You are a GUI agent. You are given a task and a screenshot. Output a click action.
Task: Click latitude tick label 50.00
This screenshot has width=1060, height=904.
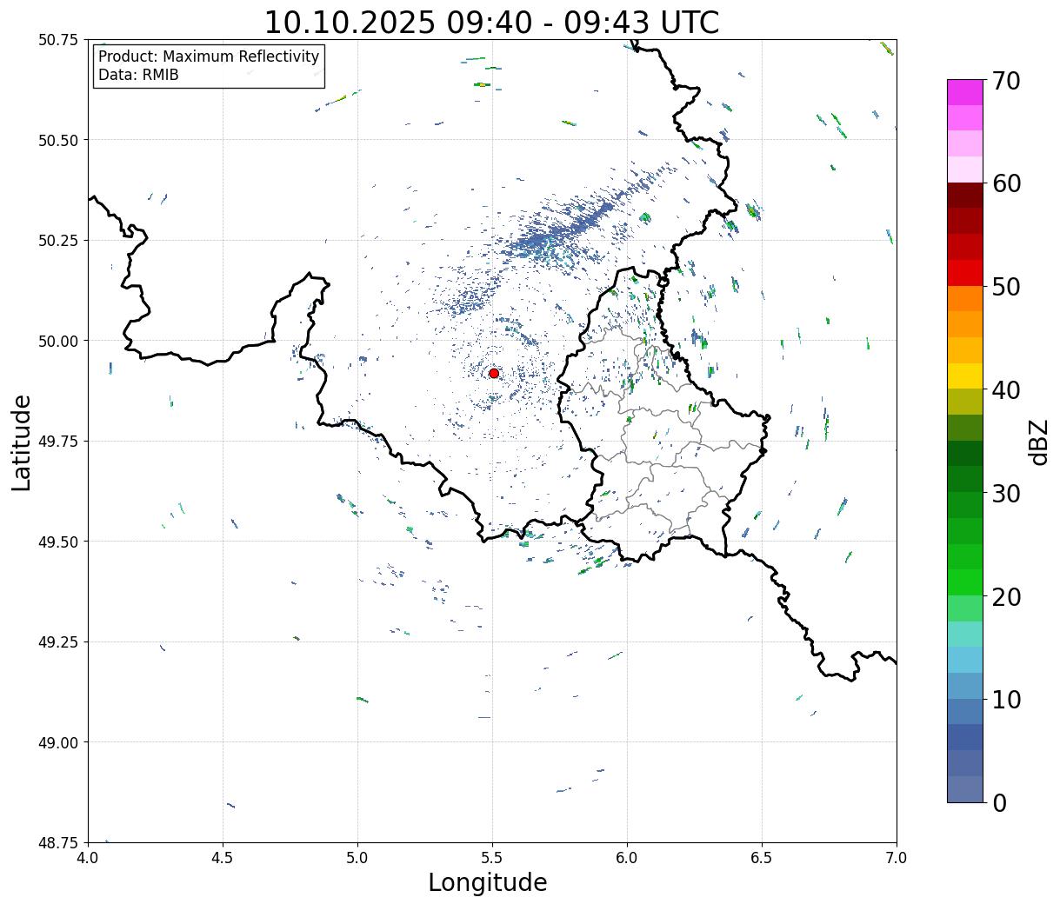(x=58, y=341)
